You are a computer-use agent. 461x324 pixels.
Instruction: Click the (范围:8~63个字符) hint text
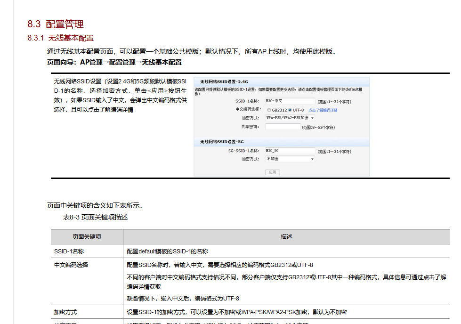coord(318,127)
